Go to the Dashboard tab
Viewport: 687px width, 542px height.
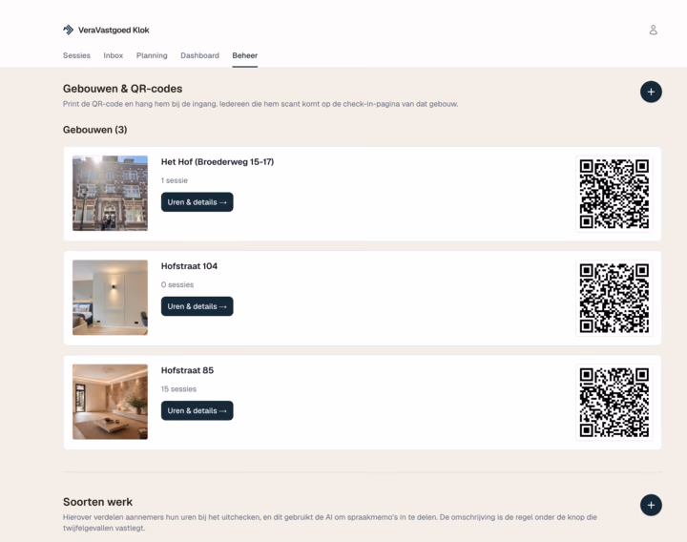click(x=199, y=55)
